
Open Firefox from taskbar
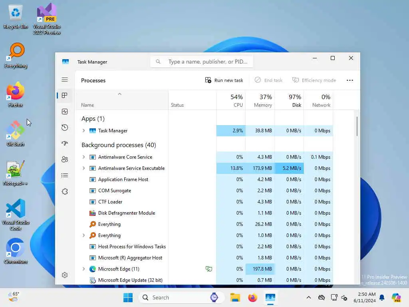[x=252, y=297]
